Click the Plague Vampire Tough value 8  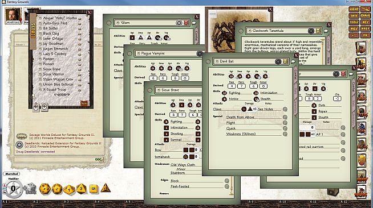tap(175, 78)
